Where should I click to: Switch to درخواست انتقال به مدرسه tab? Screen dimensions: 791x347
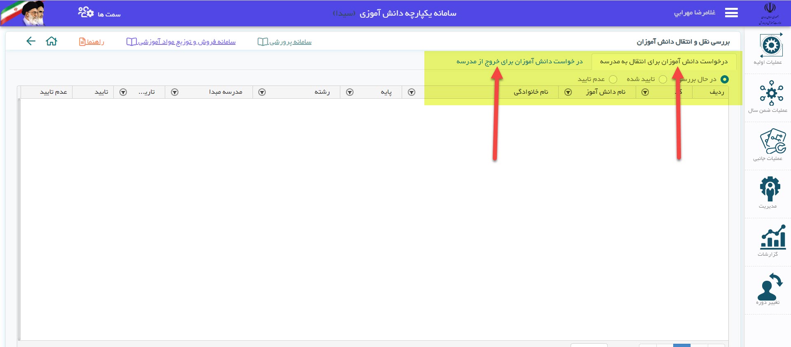coord(663,62)
